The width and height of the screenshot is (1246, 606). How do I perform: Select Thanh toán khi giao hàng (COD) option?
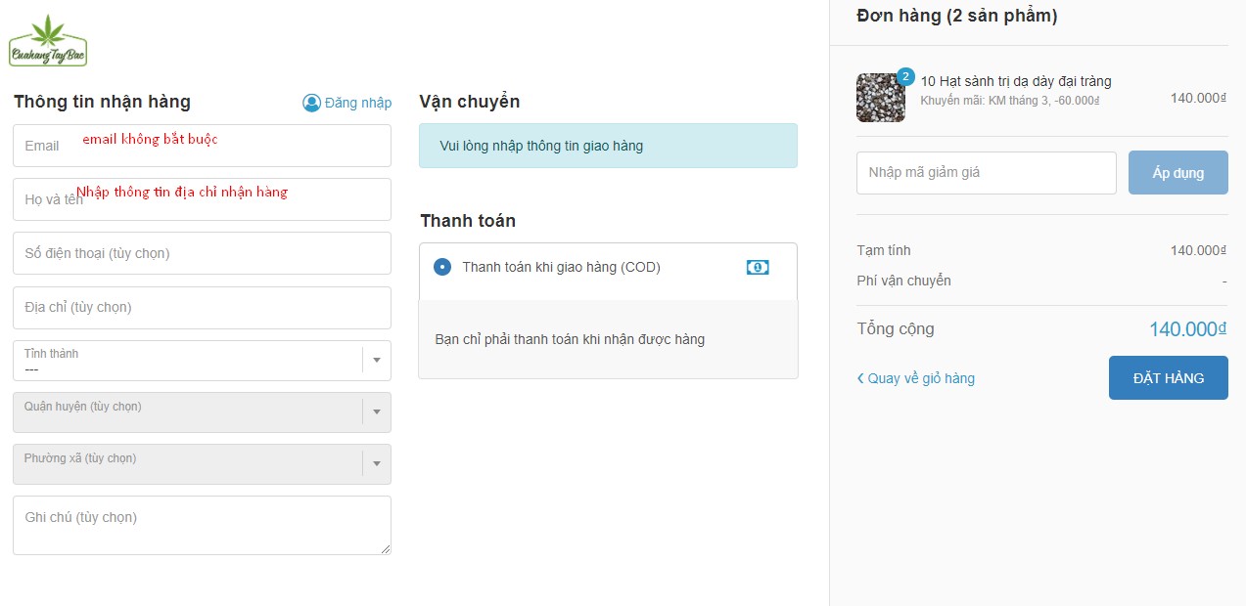[x=442, y=267]
